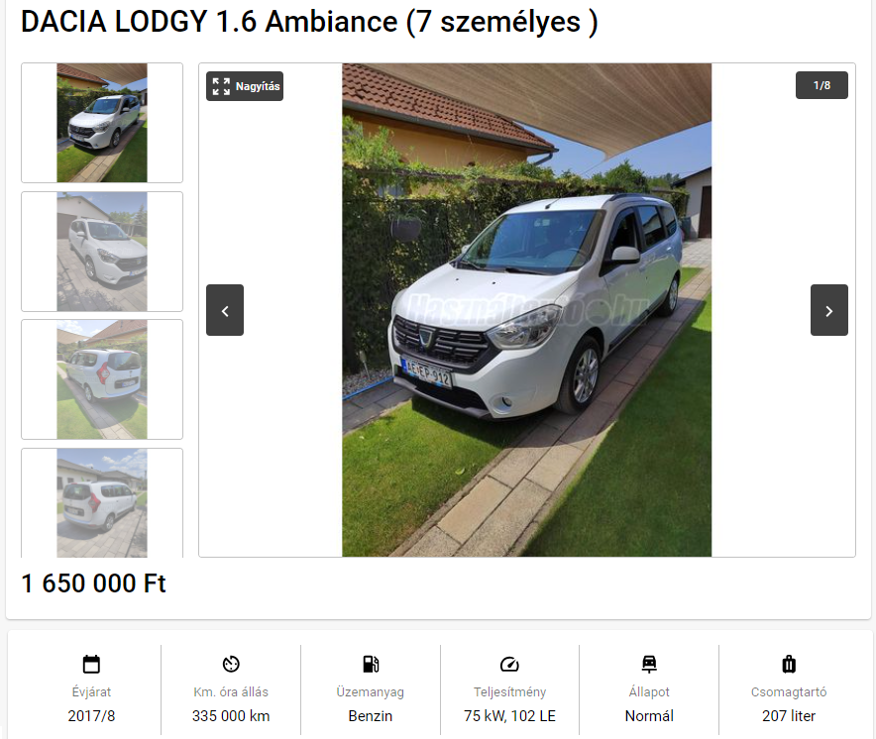Click the DACIA LODGY 1.6 Ambiance title
The image size is (876, 739).
[309, 22]
